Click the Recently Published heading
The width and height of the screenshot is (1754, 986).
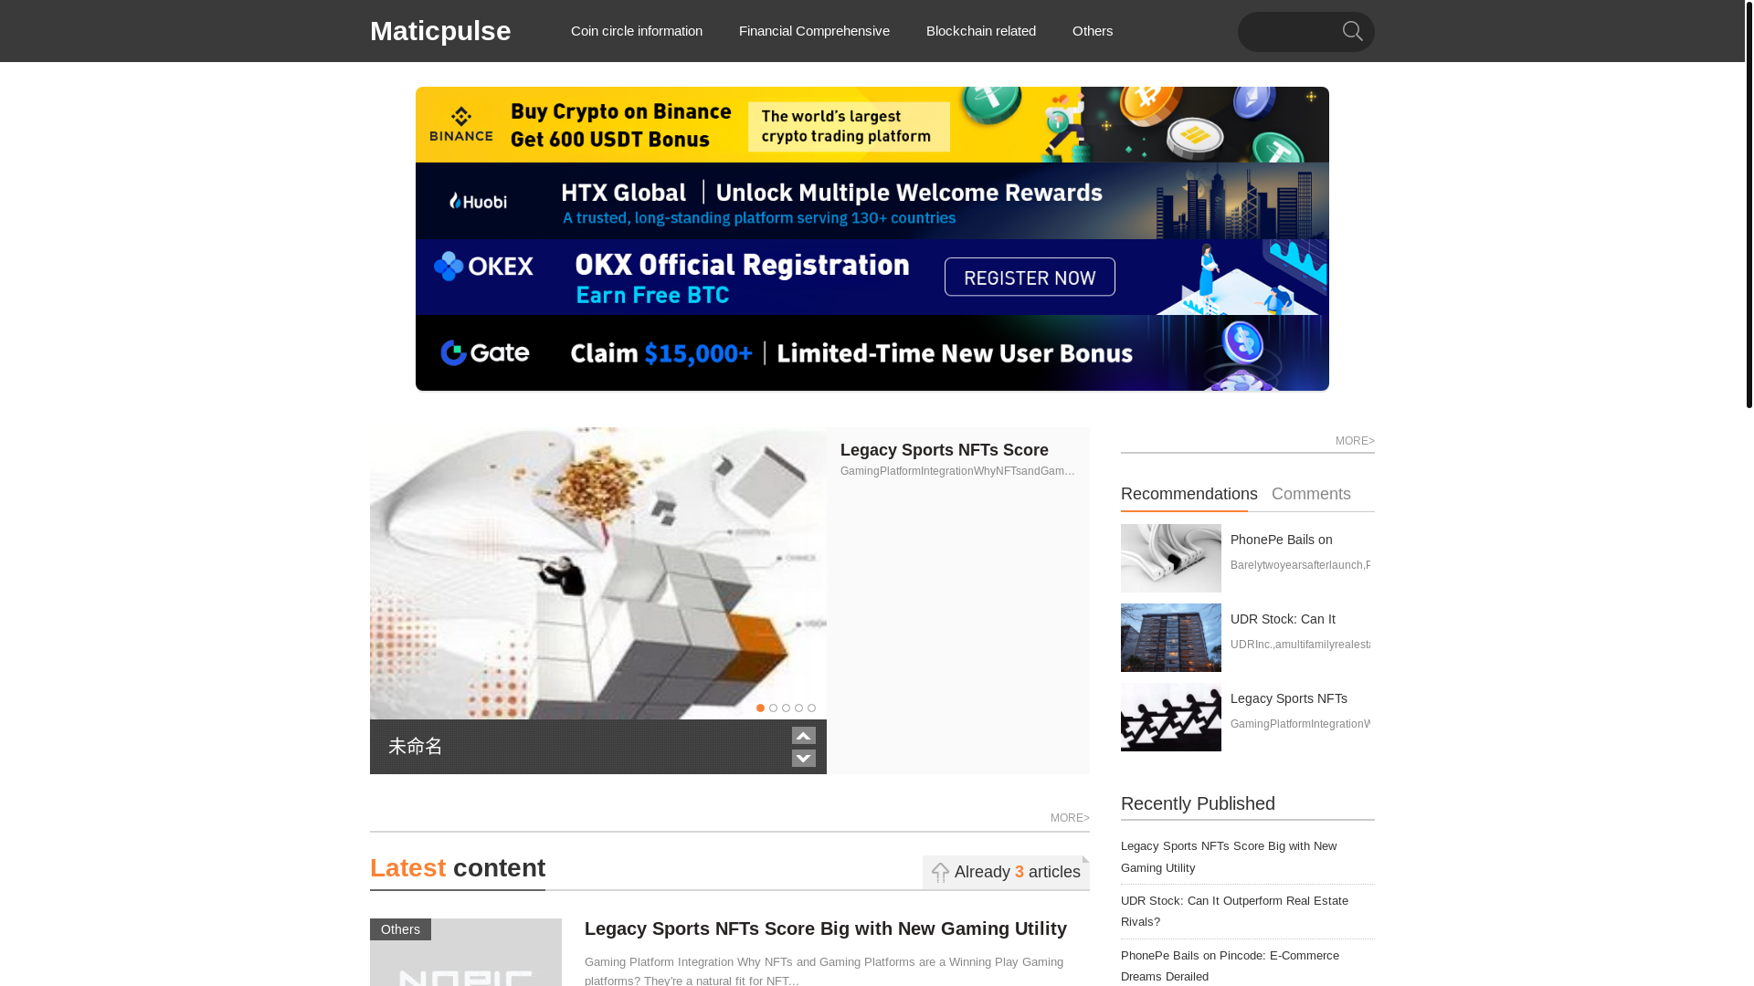click(x=1198, y=803)
